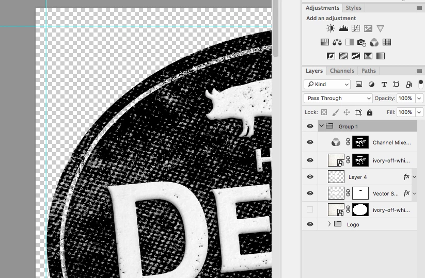The image size is (425, 278).
Task: Add a Color Balance adjustment
Action: (337, 42)
